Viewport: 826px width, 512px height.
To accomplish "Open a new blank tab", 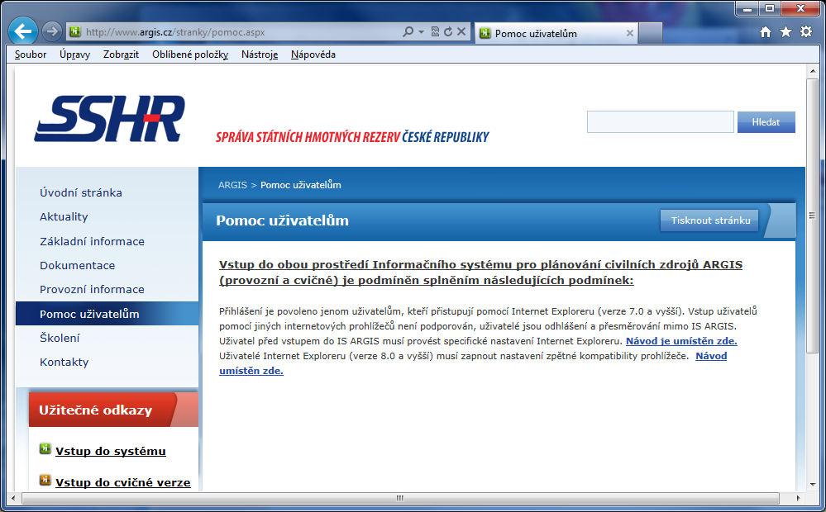I will point(651,33).
